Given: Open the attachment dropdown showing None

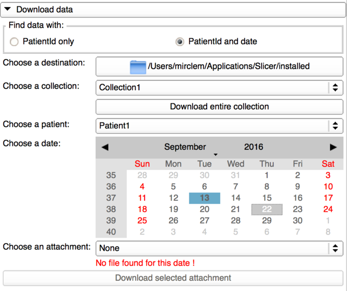Looking at the screenshot, I should pyautogui.click(x=219, y=248).
